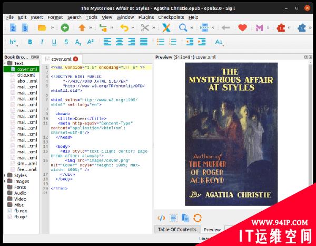Add existing files with green plus icon
The image size is (316, 246).
coord(65,27)
